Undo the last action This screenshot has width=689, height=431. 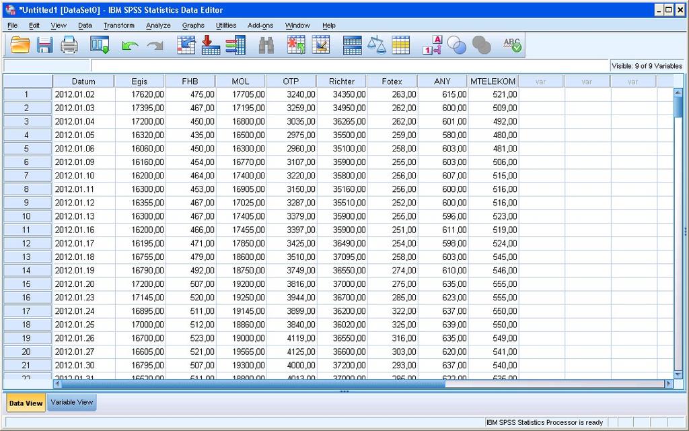[130, 45]
